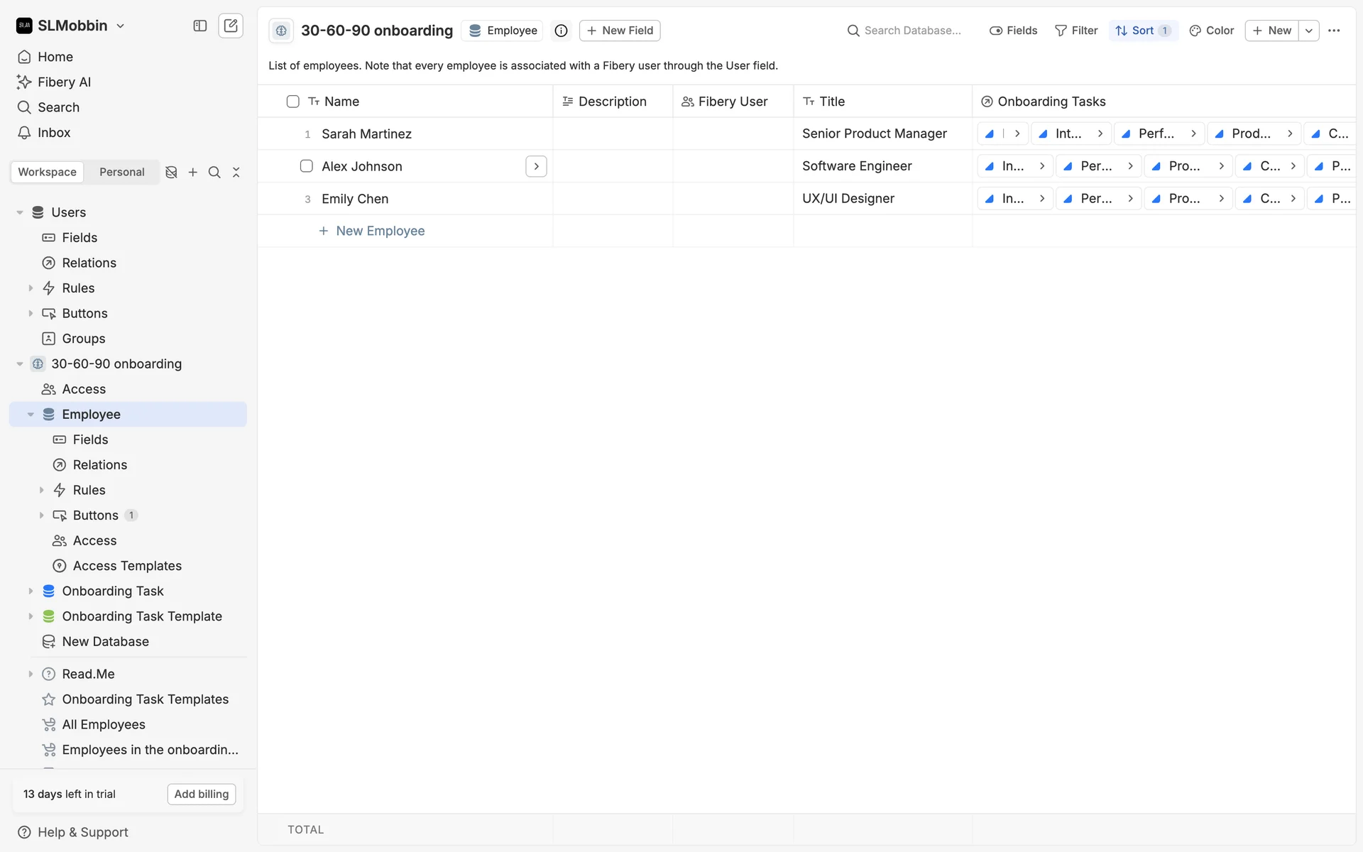This screenshot has width=1363, height=852.
Task: Click the sidebar search magnifier icon
Action: point(214,173)
